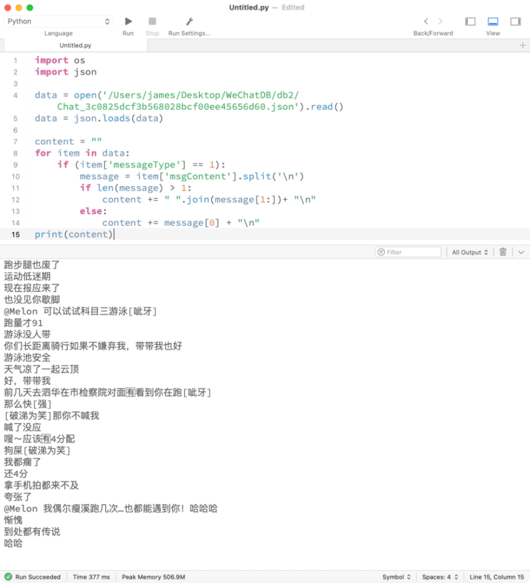Click 'print(content)' on line 15
Screen dimensions: 530x583
tap(74, 234)
